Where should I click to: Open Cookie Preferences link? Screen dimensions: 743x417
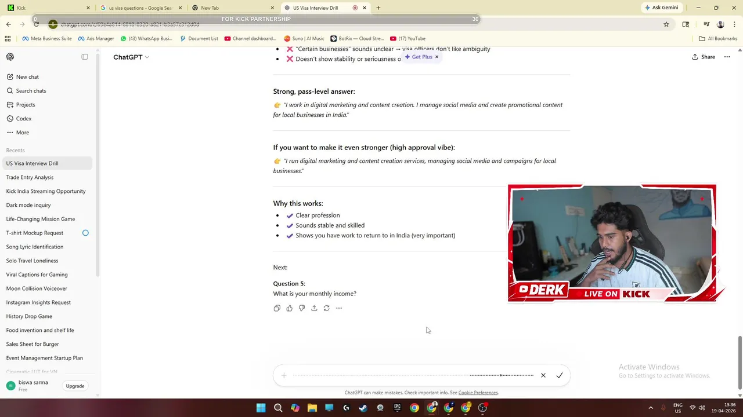(478, 393)
